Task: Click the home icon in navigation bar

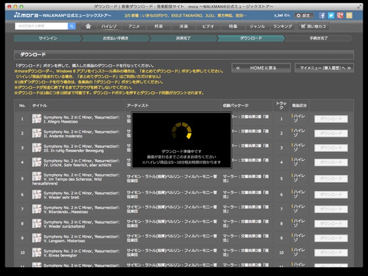Action: click(88, 26)
